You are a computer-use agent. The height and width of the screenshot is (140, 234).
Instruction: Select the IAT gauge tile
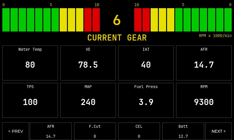point(146,63)
